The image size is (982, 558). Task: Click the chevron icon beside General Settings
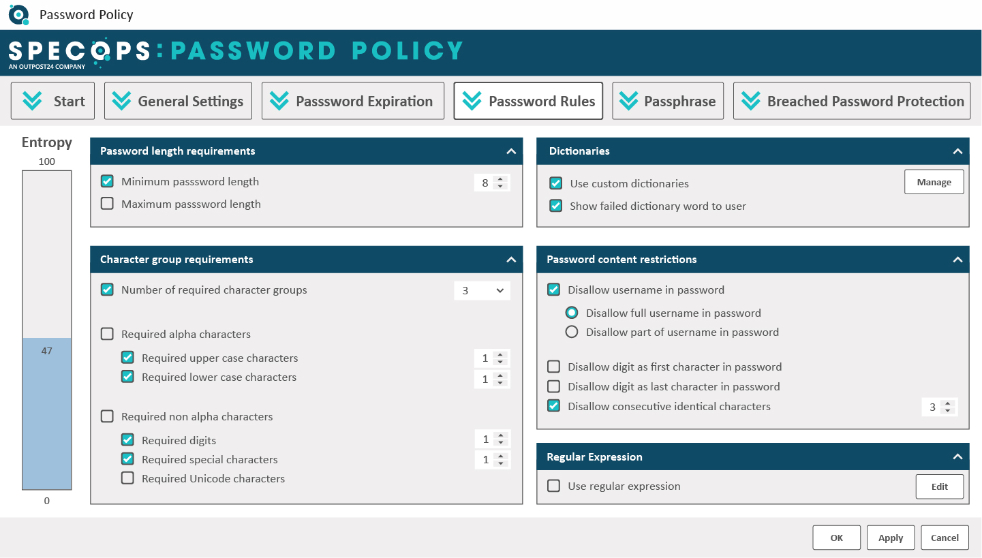coord(121,100)
